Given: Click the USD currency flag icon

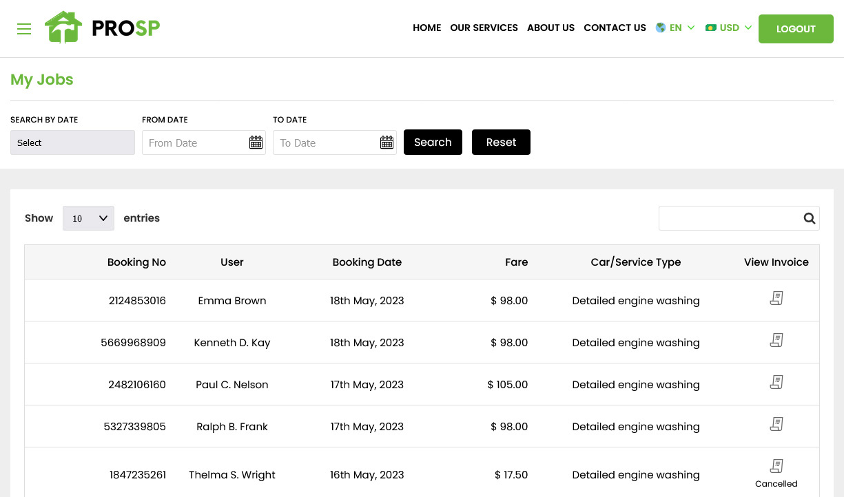Looking at the screenshot, I should (x=711, y=28).
